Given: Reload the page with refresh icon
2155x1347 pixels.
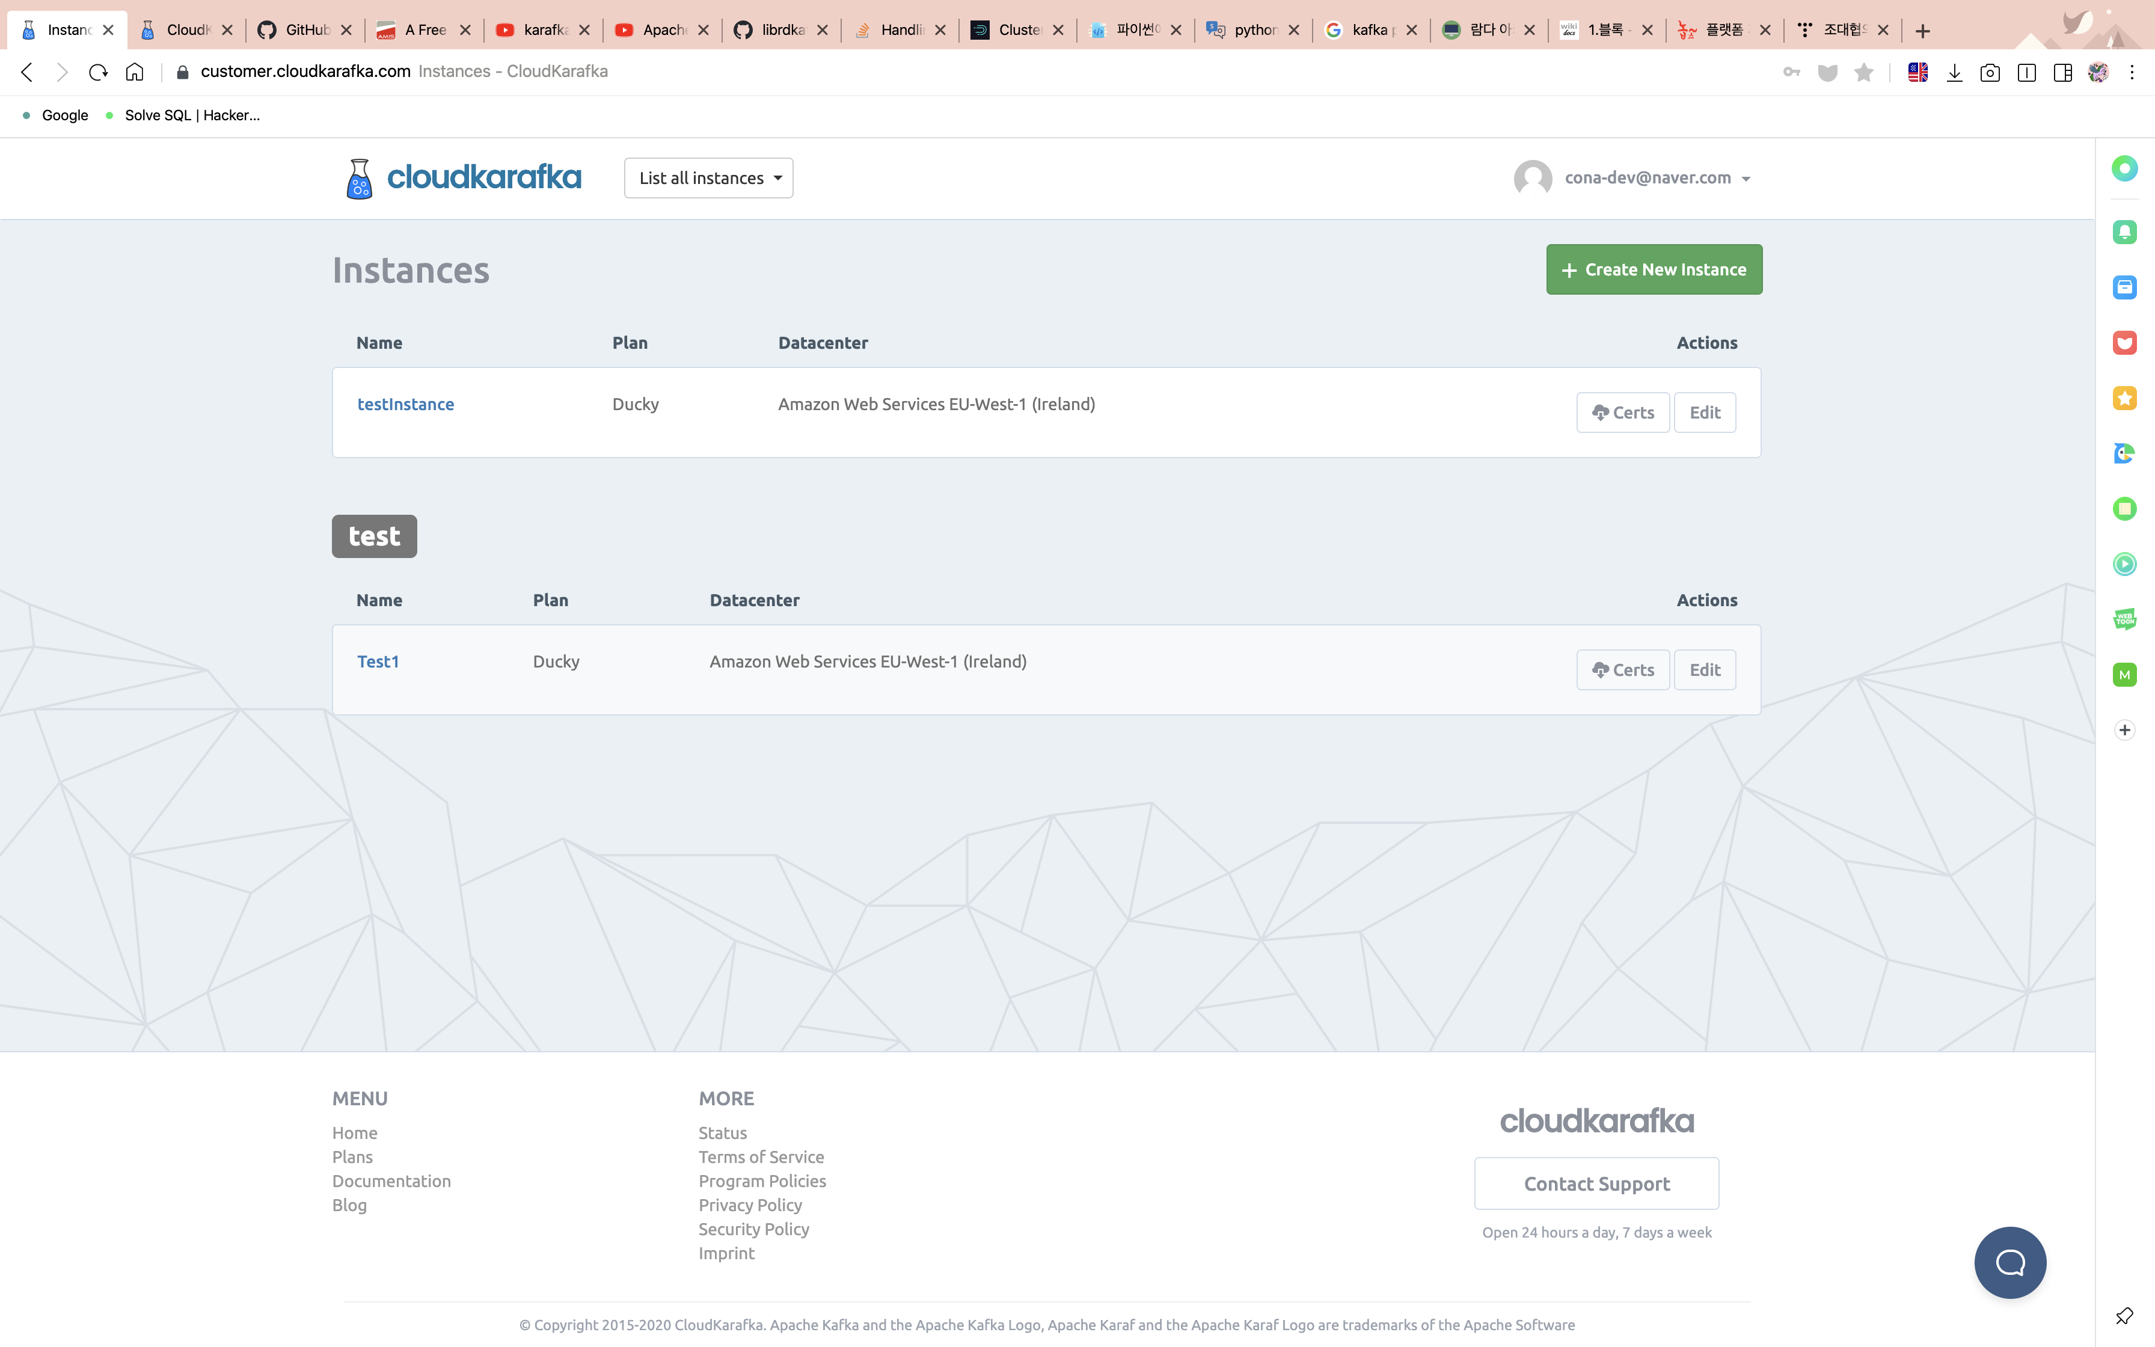Looking at the screenshot, I should click(98, 72).
